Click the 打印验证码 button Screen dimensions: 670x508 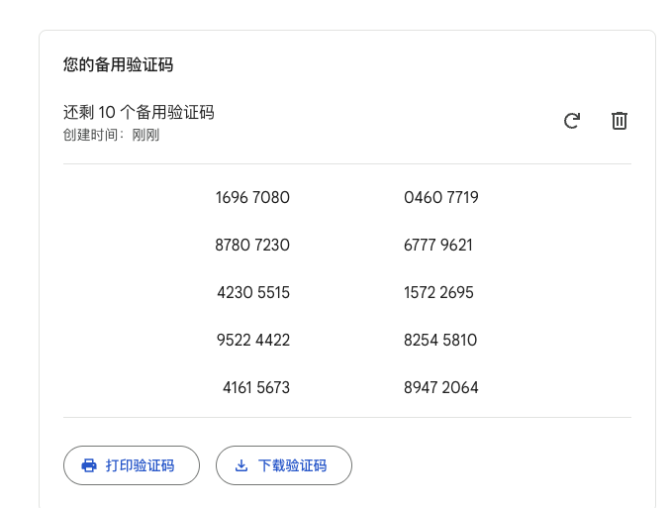click(132, 465)
